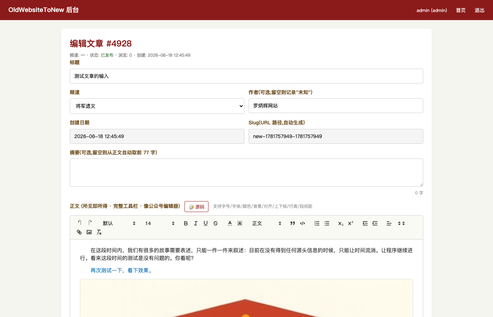Screen dimensions: 493x317
Task: Insert an image into the article
Action: 89,232
